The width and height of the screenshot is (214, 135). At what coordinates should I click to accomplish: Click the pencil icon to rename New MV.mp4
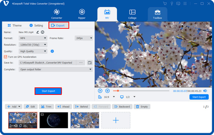tap(38, 32)
